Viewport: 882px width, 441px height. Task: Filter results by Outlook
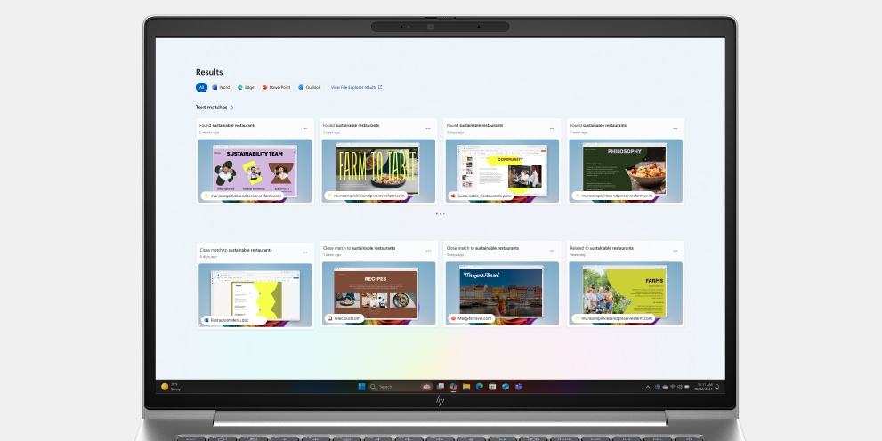(310, 88)
